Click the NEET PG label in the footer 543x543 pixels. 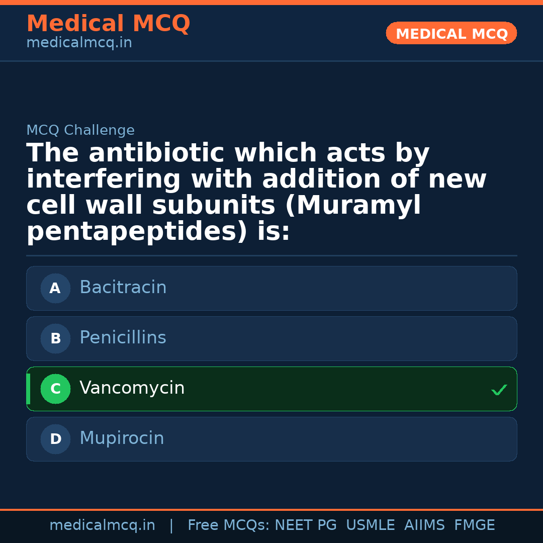[306, 525]
